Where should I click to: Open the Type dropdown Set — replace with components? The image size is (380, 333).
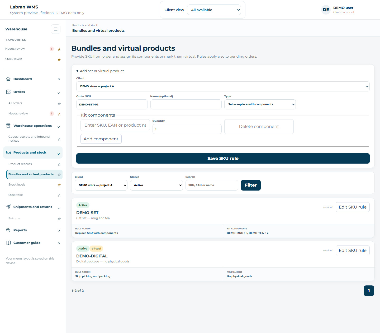[x=260, y=104]
